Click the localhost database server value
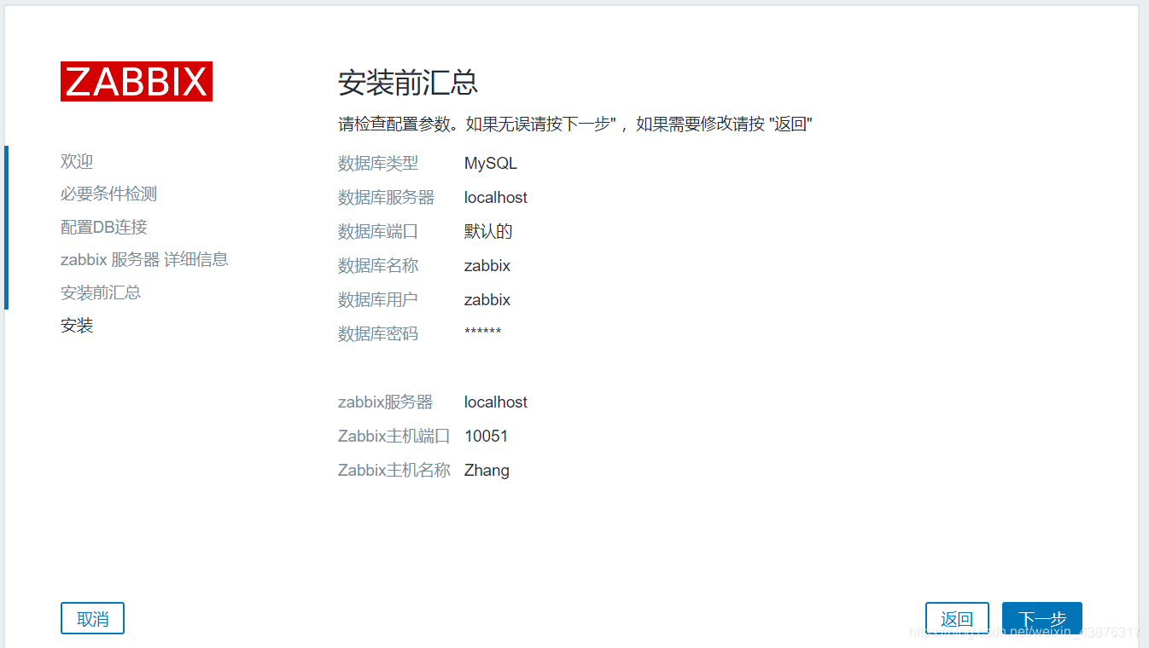1149x648 pixels. (x=496, y=197)
